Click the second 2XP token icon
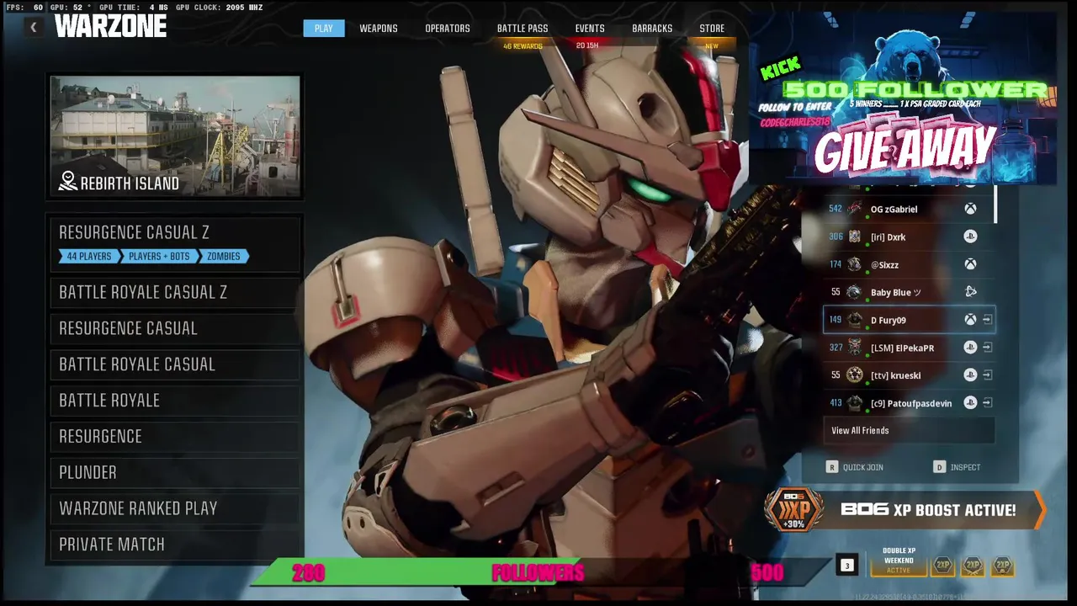This screenshot has width=1077, height=606. coord(973,566)
